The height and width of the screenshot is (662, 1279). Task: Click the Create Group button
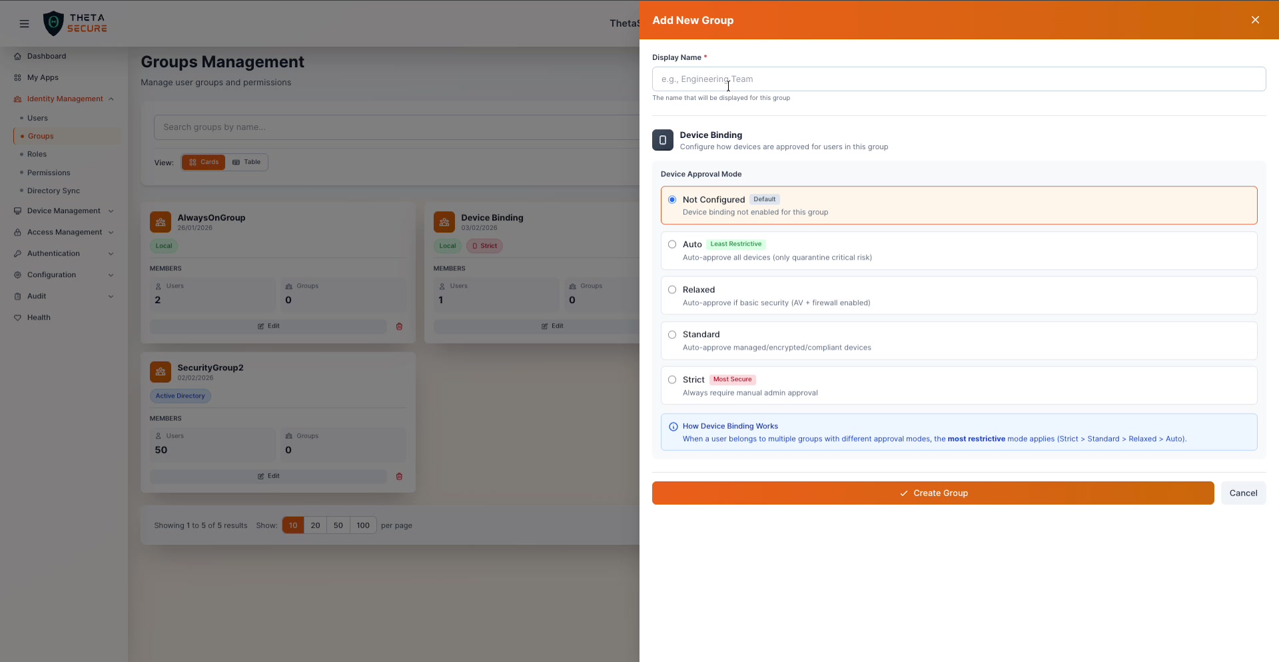(x=933, y=493)
